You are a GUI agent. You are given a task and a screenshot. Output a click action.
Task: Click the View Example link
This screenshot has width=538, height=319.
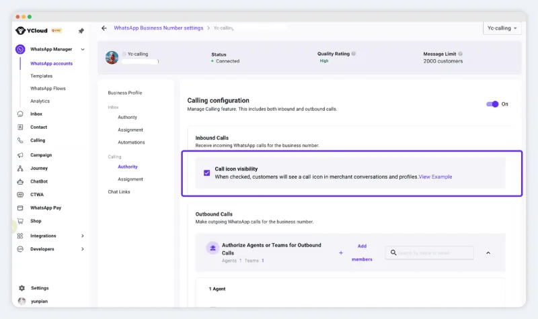(435, 177)
